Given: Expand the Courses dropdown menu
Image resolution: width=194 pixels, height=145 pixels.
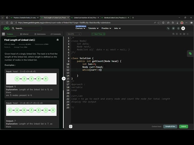Looking at the screenshot, I should tap(80, 28).
